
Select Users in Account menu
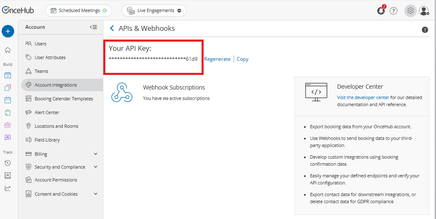click(40, 44)
